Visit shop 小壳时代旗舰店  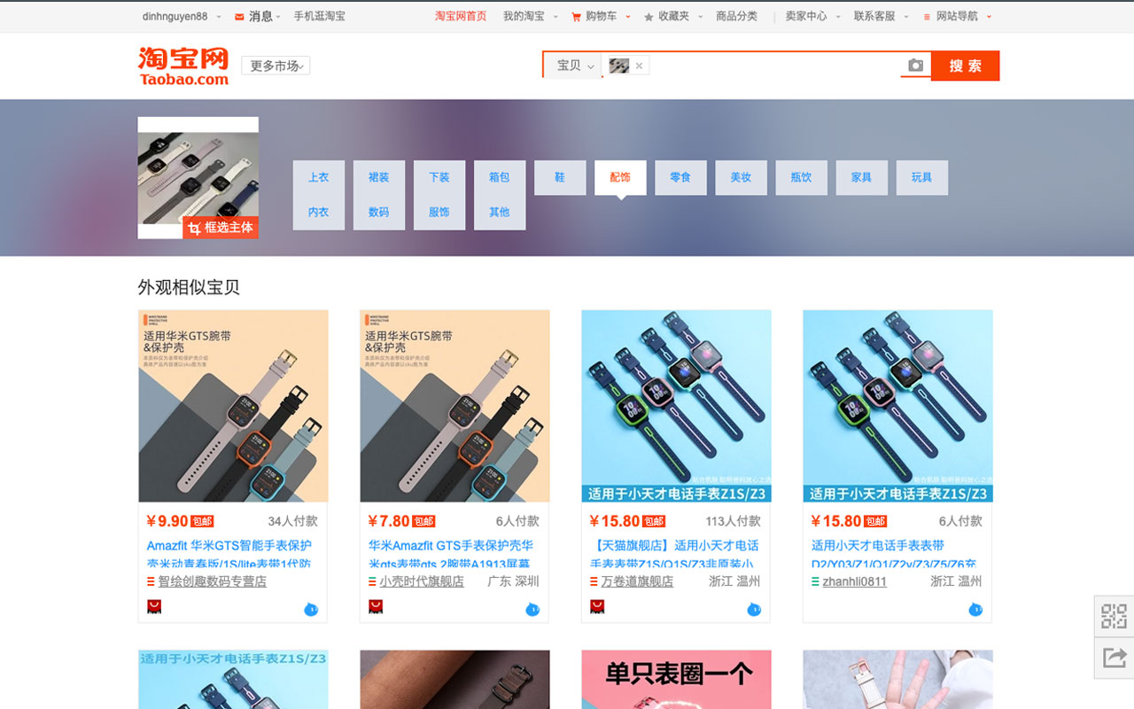pos(422,582)
